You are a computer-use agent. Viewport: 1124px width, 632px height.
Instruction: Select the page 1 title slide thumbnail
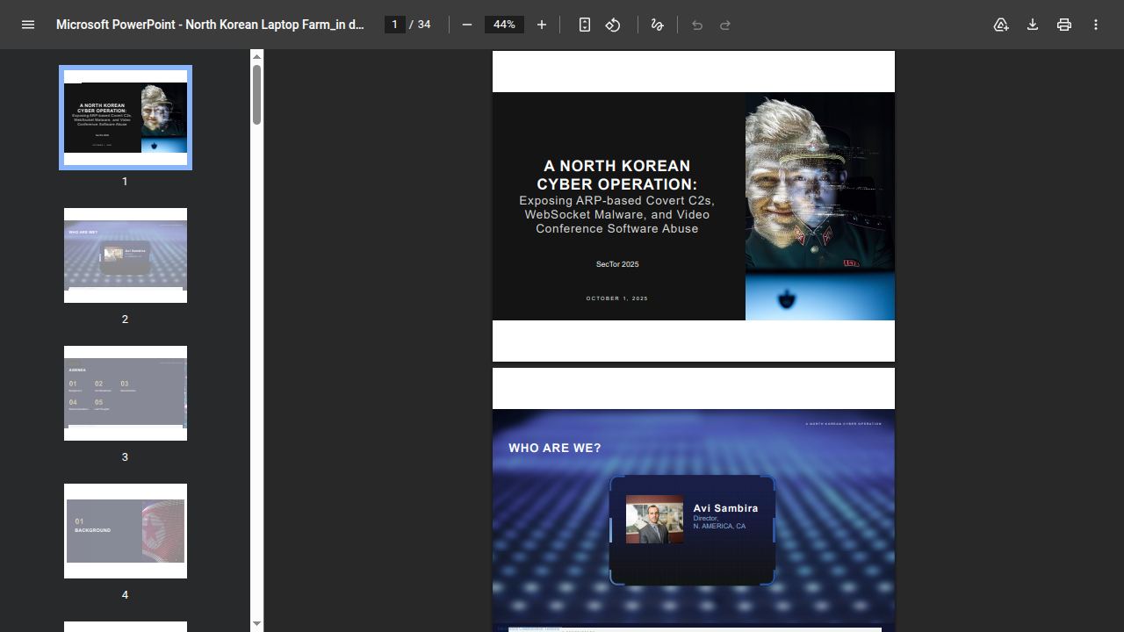(x=126, y=118)
